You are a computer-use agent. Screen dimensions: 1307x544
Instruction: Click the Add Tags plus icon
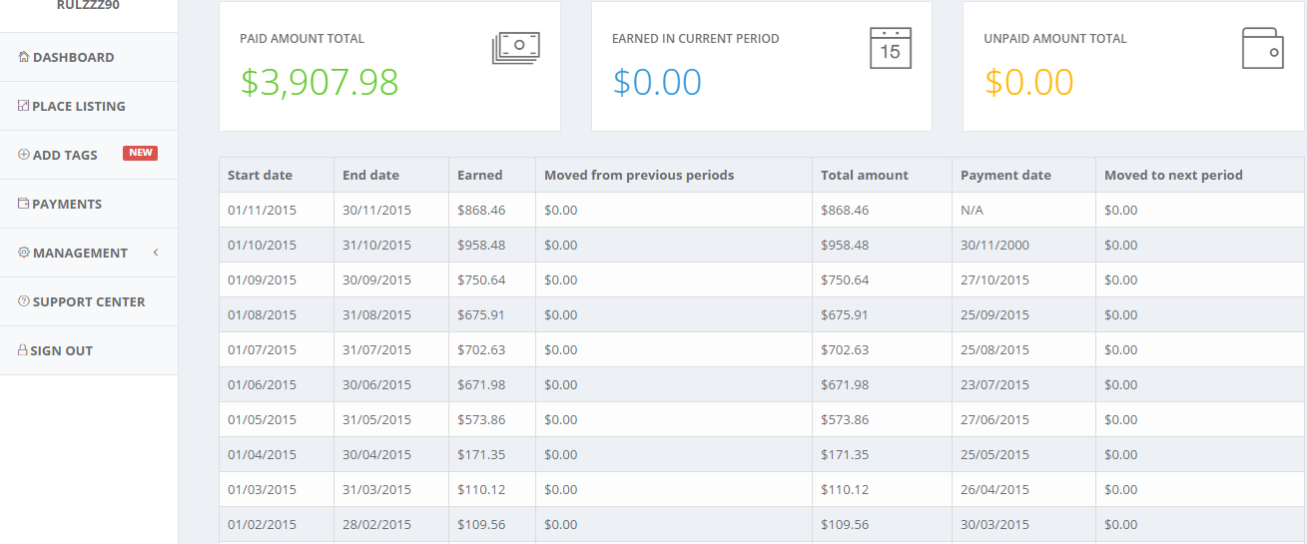[x=24, y=155]
